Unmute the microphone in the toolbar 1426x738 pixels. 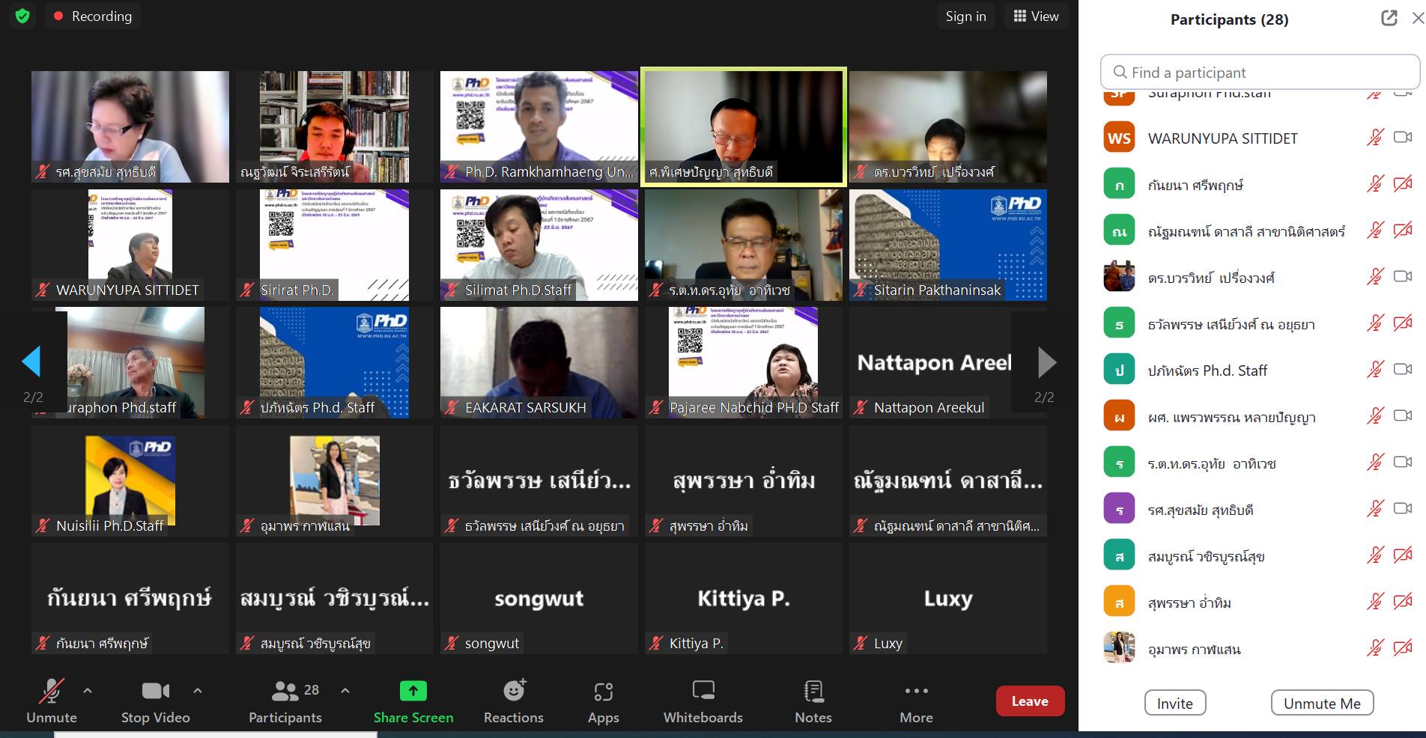[52, 701]
